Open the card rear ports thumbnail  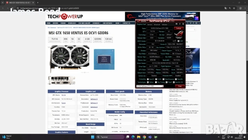pyautogui.click(x=62, y=80)
